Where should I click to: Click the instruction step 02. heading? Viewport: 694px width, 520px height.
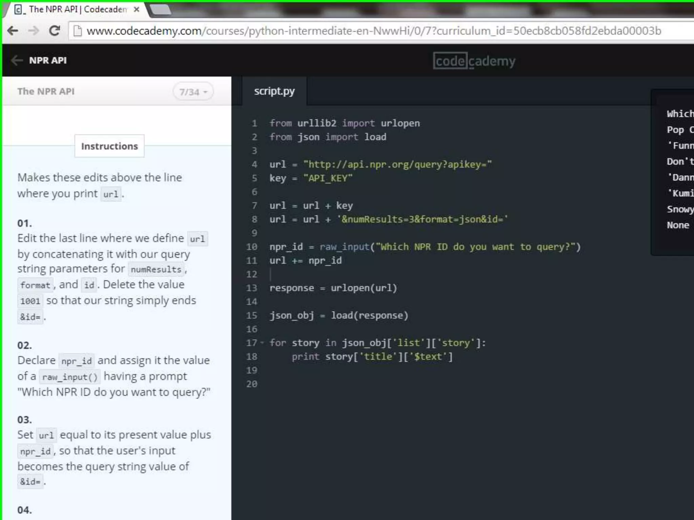click(25, 345)
